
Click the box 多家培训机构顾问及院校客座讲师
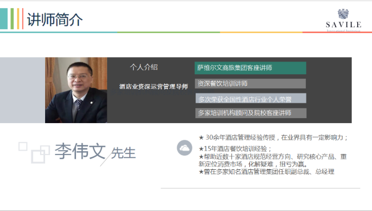[251, 113]
